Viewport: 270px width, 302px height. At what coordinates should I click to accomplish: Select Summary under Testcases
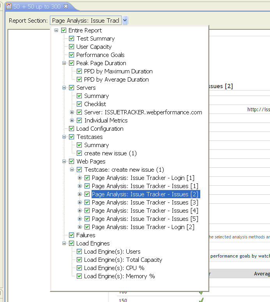pyautogui.click(x=96, y=145)
